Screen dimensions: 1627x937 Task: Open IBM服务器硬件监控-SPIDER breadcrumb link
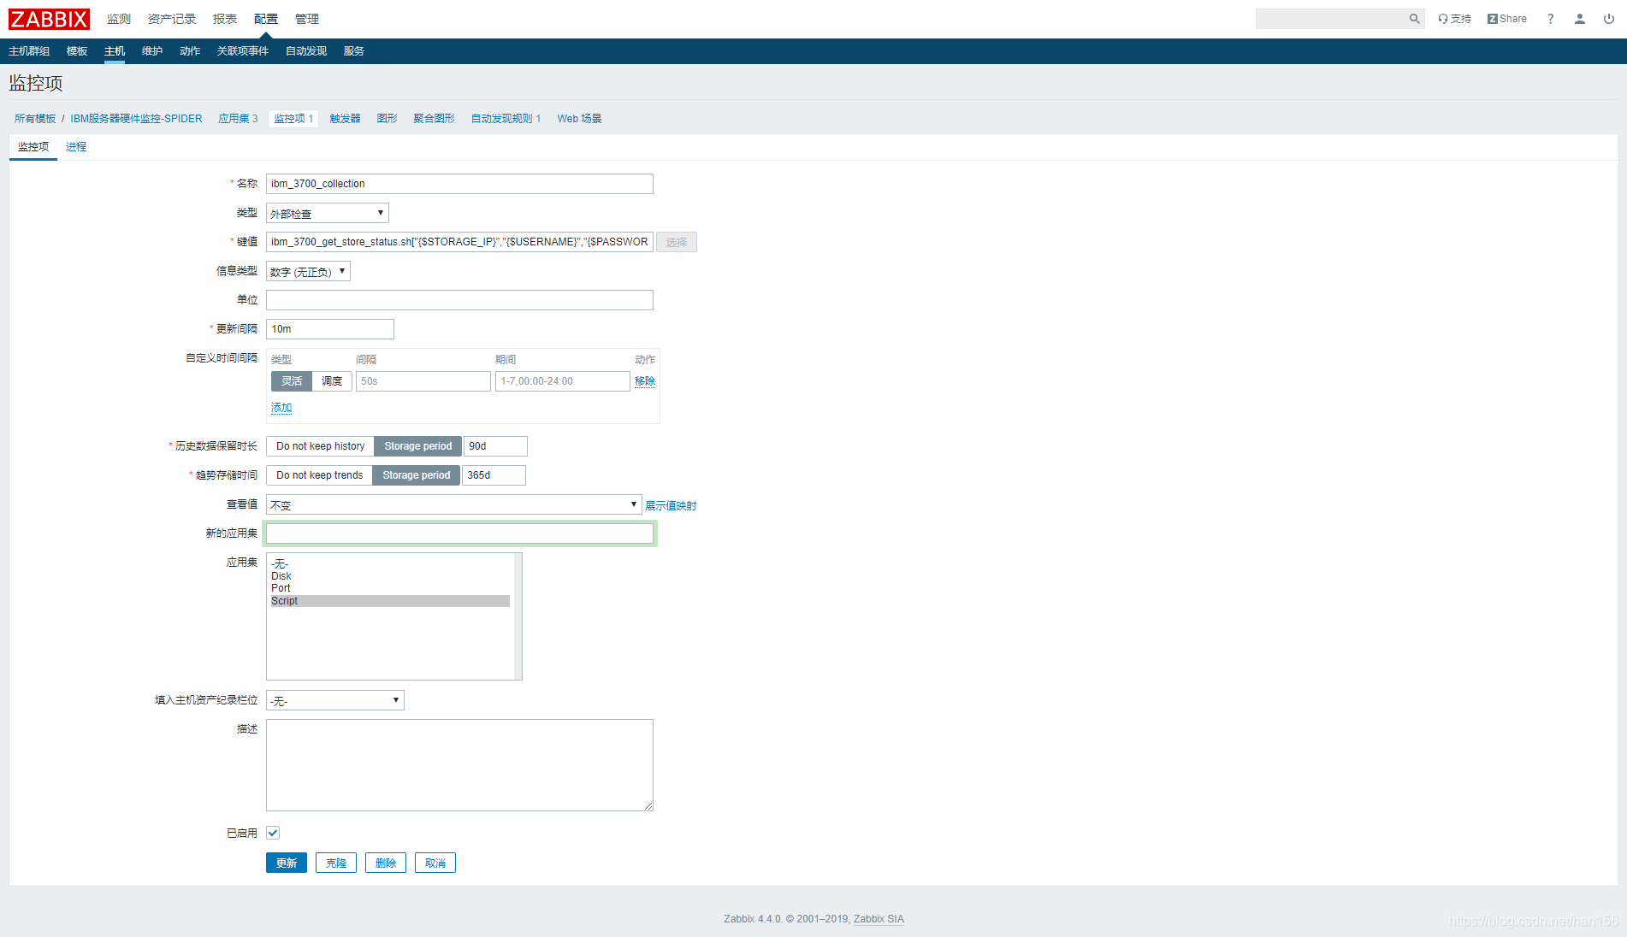pos(136,119)
